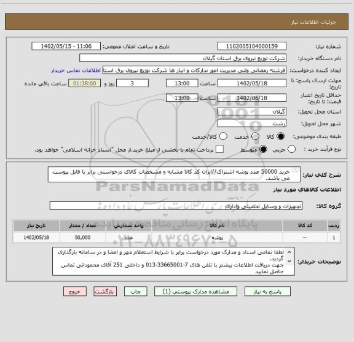Click the price validity time 13:00 field
The image size is (354, 342).
tap(182, 98)
